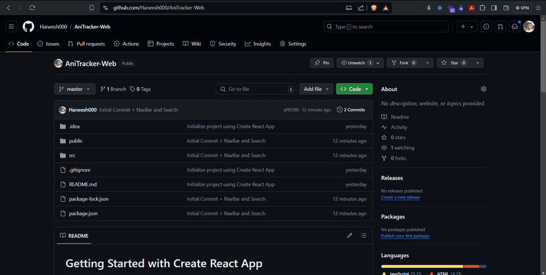
Task: Pin the repository to profile
Action: point(321,63)
